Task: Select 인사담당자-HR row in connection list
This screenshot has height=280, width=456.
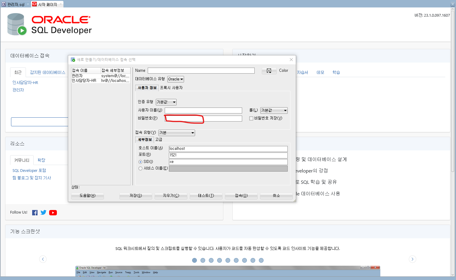Action: (101, 81)
